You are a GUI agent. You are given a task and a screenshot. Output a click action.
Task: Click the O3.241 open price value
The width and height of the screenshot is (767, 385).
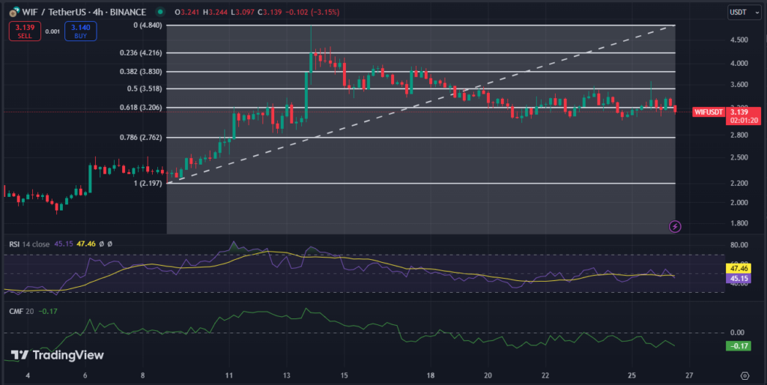click(x=187, y=12)
